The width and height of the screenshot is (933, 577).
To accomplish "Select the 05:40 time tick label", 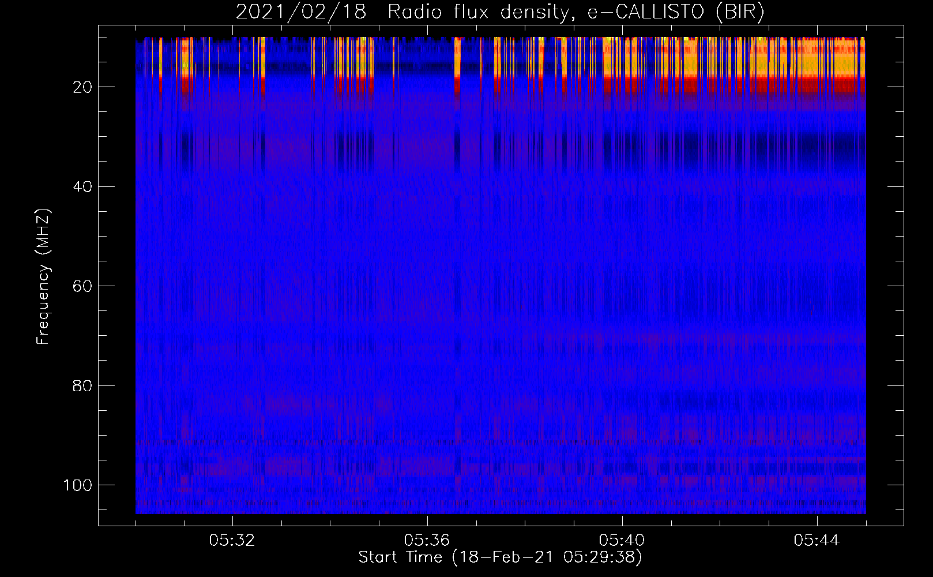I will [622, 541].
